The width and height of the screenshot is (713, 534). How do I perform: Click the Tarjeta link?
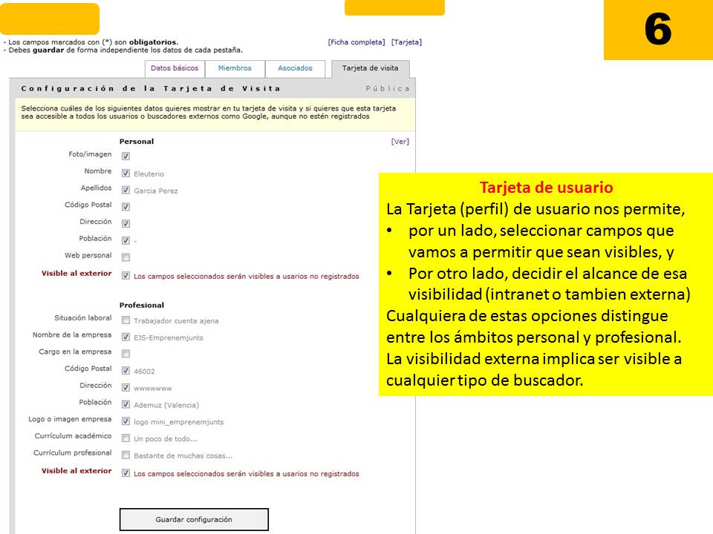click(x=407, y=42)
